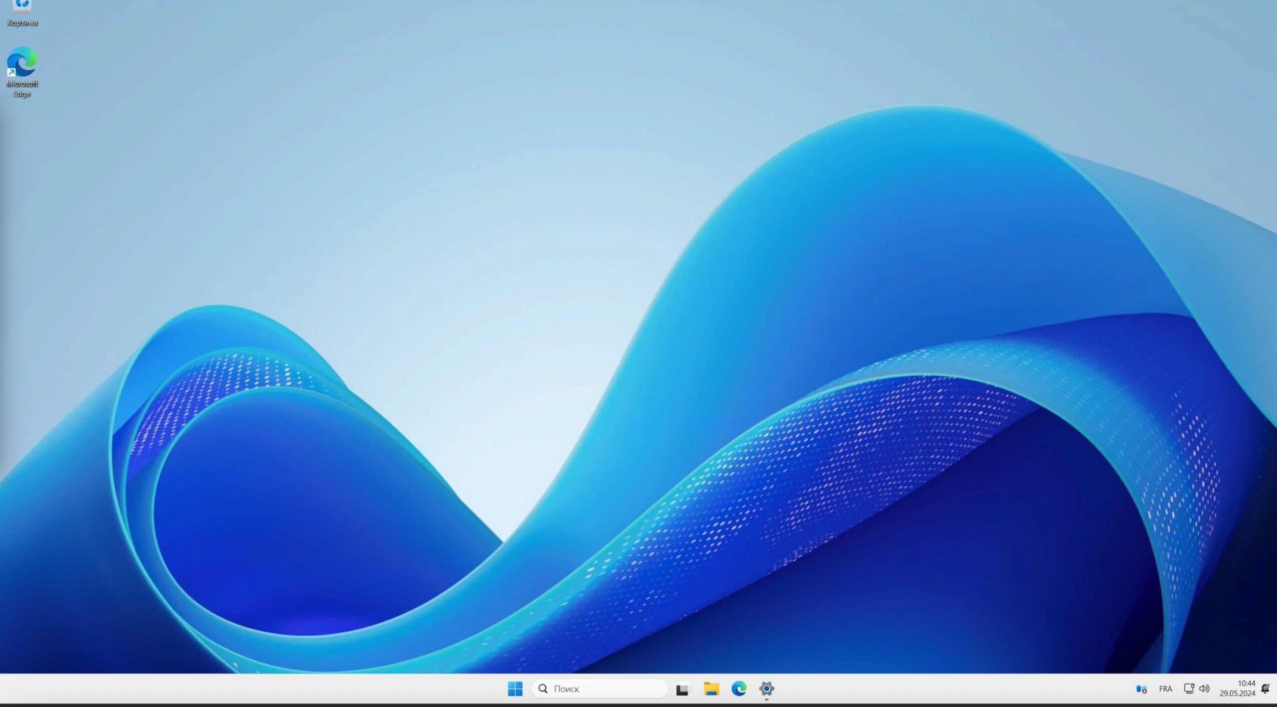
Task: Expand the FRA input language switcher
Action: [1166, 689]
